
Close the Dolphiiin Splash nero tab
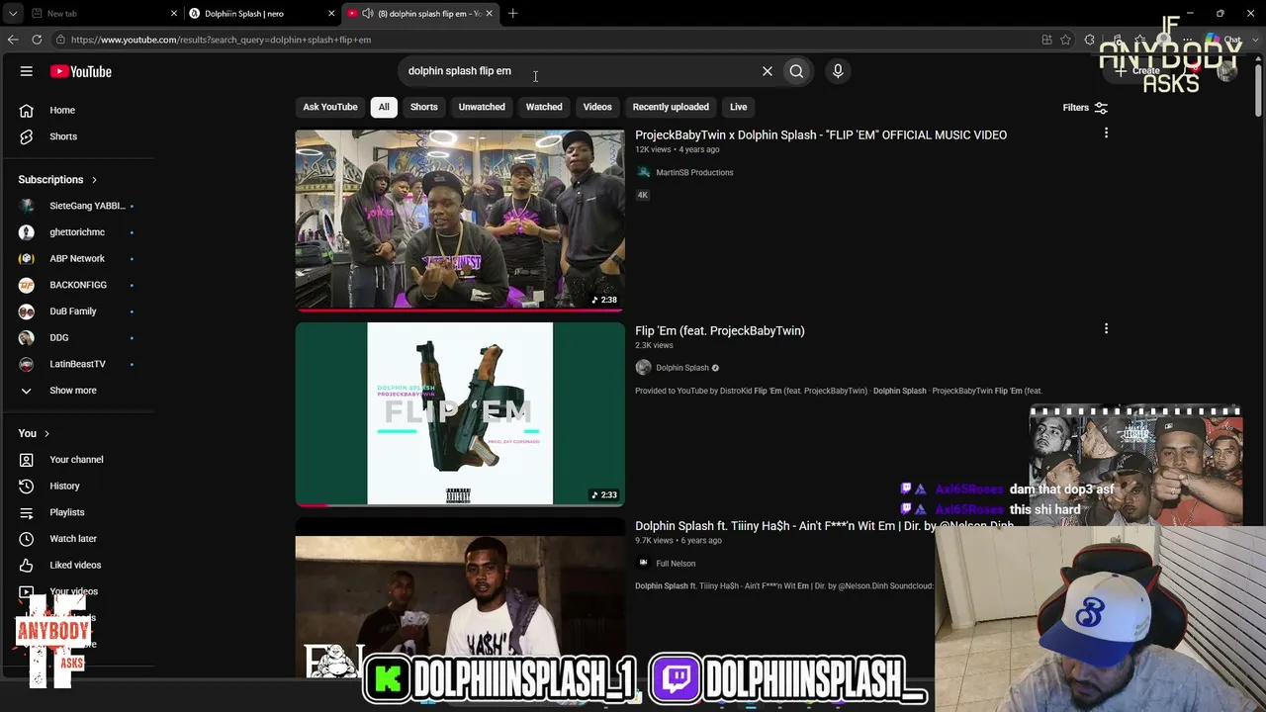[x=331, y=14]
